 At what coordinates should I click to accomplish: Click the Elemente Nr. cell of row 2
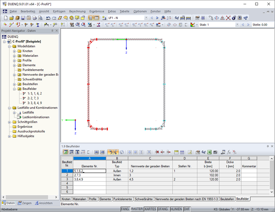click(90, 175)
